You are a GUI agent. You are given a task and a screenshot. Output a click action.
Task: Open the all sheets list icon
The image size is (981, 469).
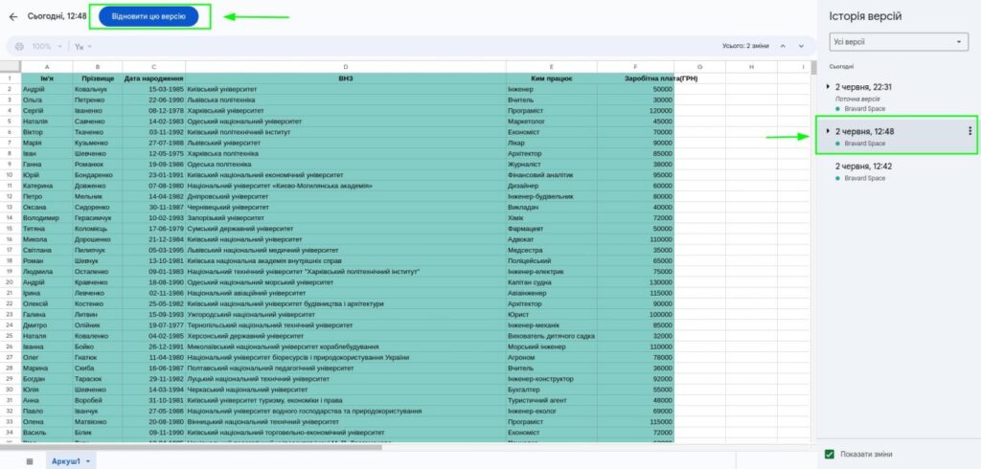[30, 461]
